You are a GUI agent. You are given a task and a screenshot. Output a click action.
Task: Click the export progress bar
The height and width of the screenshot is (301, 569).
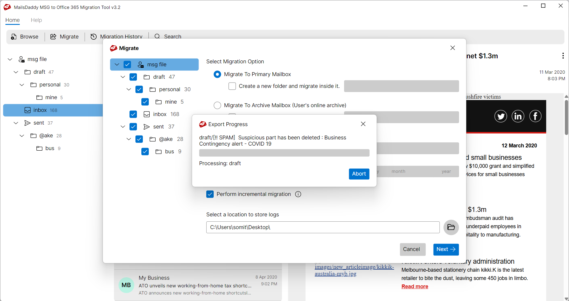pos(284,153)
